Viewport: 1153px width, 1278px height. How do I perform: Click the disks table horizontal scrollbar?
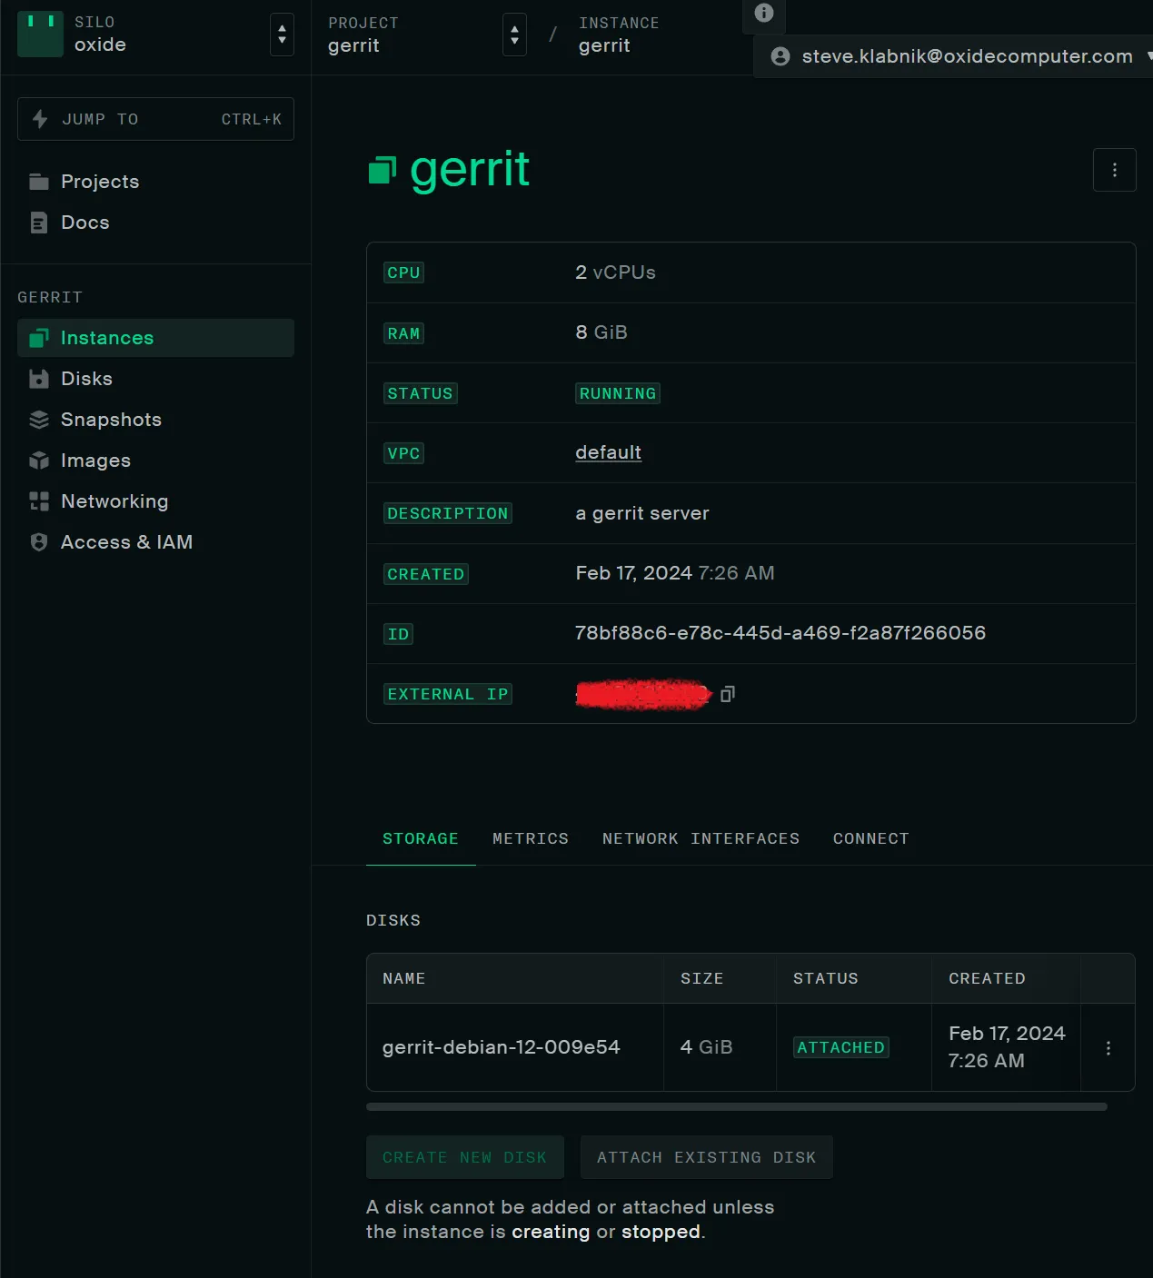click(737, 1107)
